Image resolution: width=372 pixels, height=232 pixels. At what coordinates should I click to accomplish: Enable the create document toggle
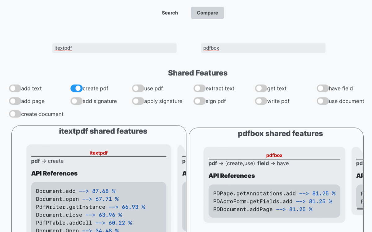tap(15, 114)
